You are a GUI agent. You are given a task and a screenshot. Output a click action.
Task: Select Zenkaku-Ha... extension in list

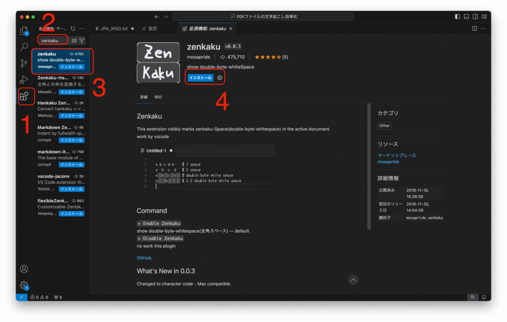(x=61, y=85)
